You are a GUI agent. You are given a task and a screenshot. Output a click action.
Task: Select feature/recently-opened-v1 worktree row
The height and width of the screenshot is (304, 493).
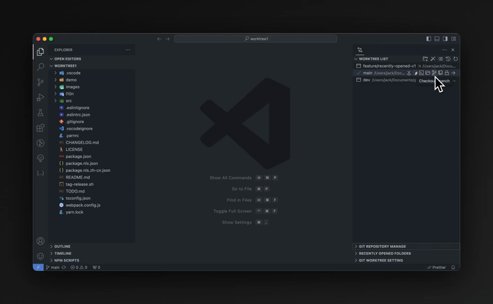tap(407, 66)
